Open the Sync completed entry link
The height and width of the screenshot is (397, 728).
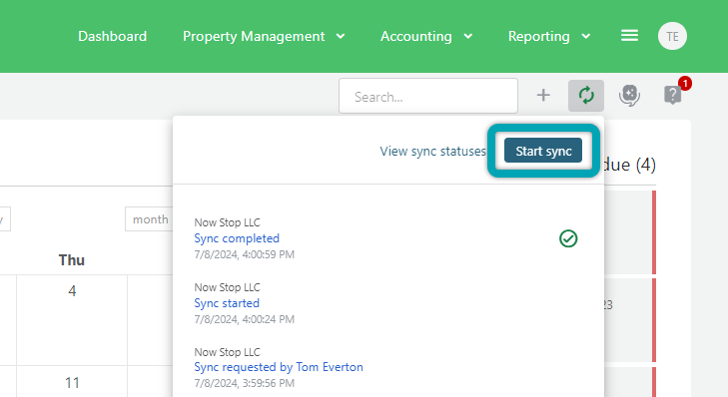[x=237, y=238]
